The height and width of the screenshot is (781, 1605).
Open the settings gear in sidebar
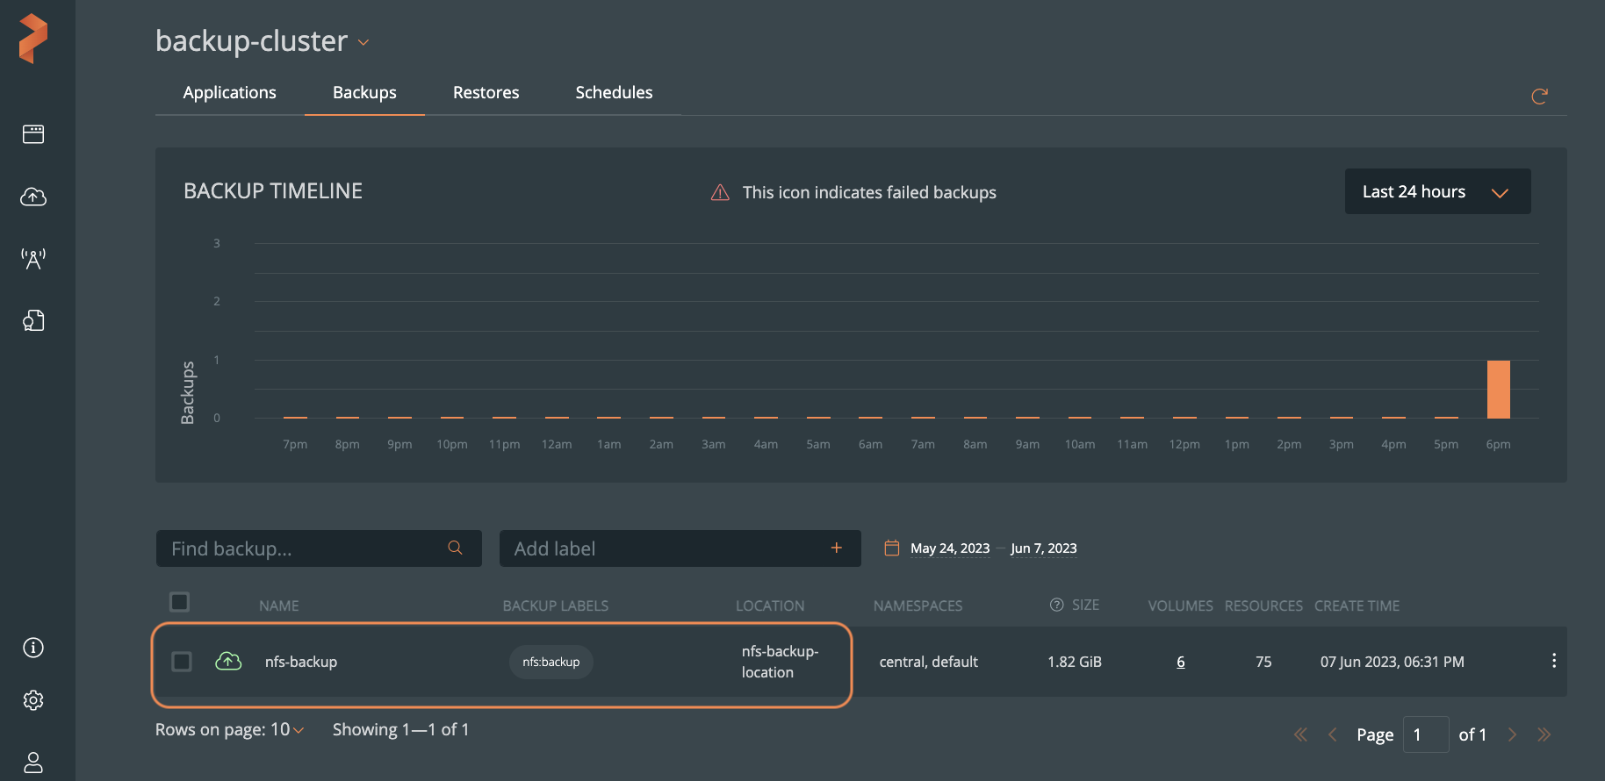pos(33,700)
